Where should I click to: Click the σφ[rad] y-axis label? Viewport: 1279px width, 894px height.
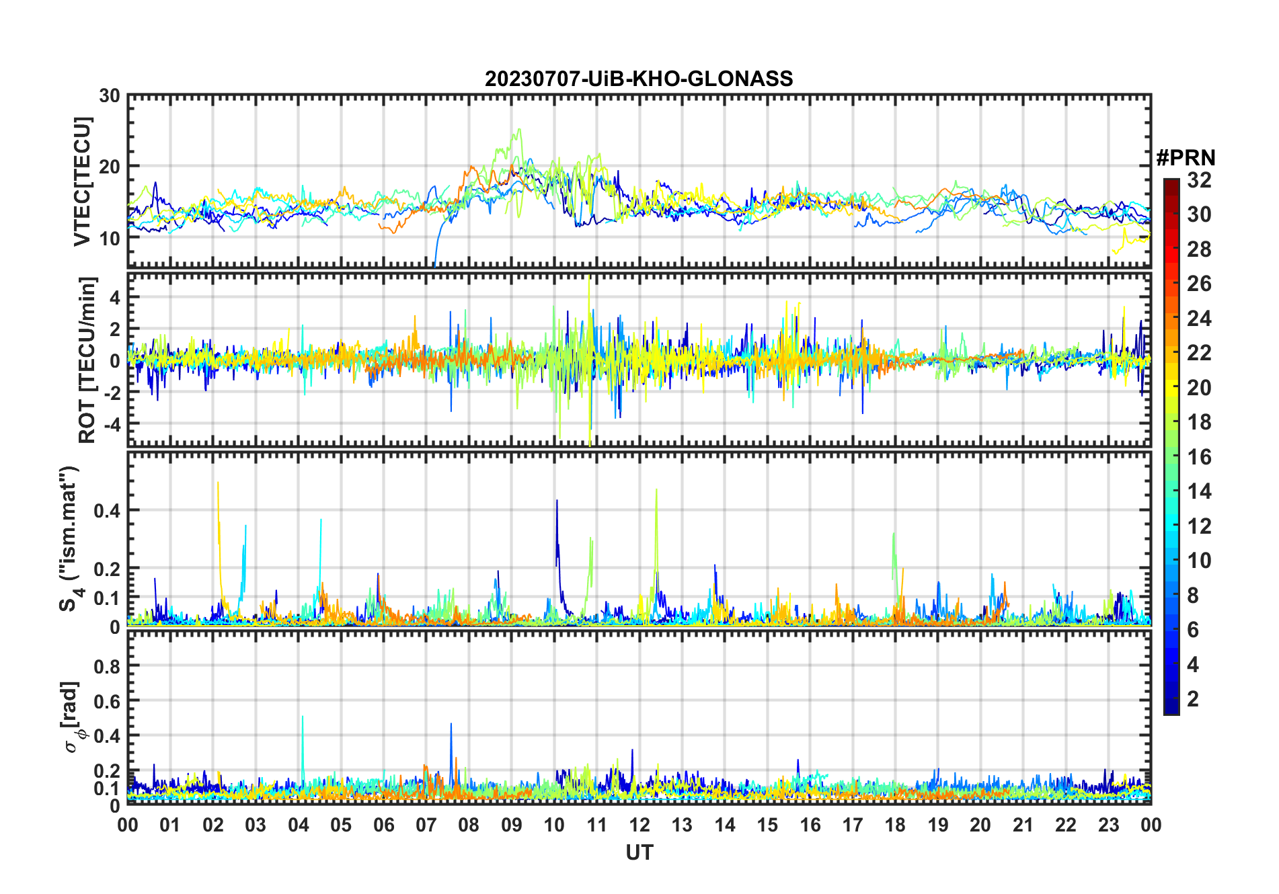(x=71, y=717)
